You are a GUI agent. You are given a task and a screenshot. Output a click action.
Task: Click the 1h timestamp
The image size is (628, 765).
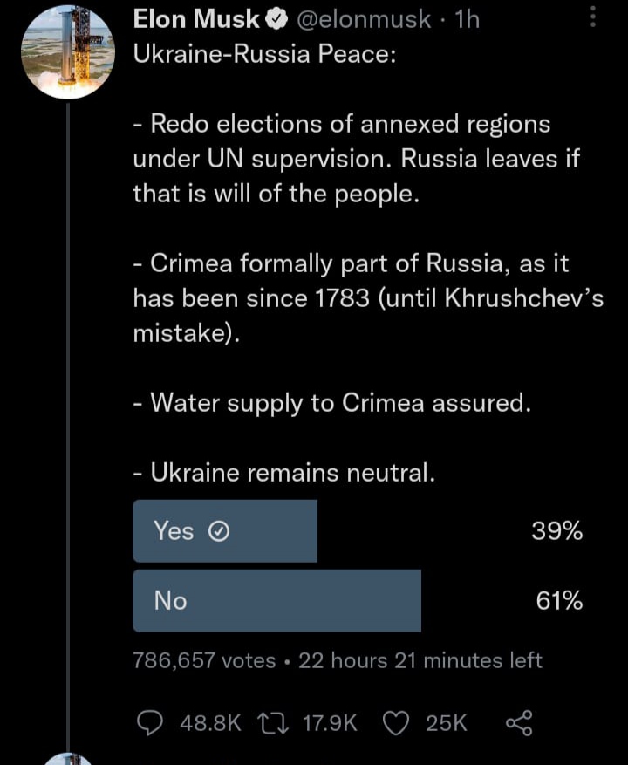467,19
